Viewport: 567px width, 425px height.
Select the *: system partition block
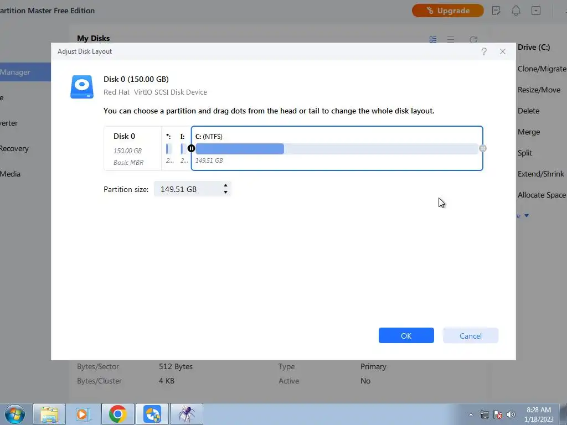(169, 148)
